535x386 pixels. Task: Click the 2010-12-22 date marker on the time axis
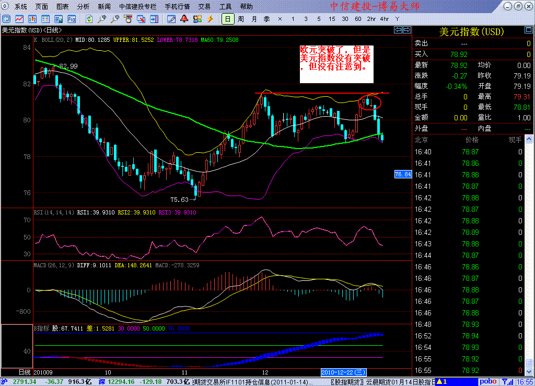[343, 372]
